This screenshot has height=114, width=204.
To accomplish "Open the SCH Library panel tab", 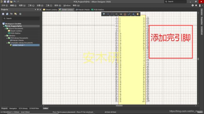I will click(23, 108).
